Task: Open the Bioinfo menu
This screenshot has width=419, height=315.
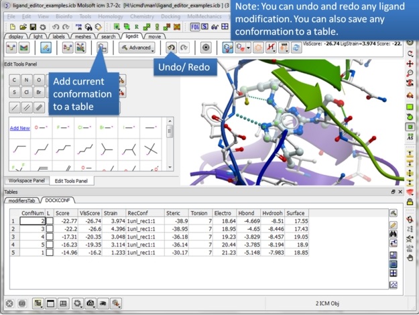Action: [64, 15]
